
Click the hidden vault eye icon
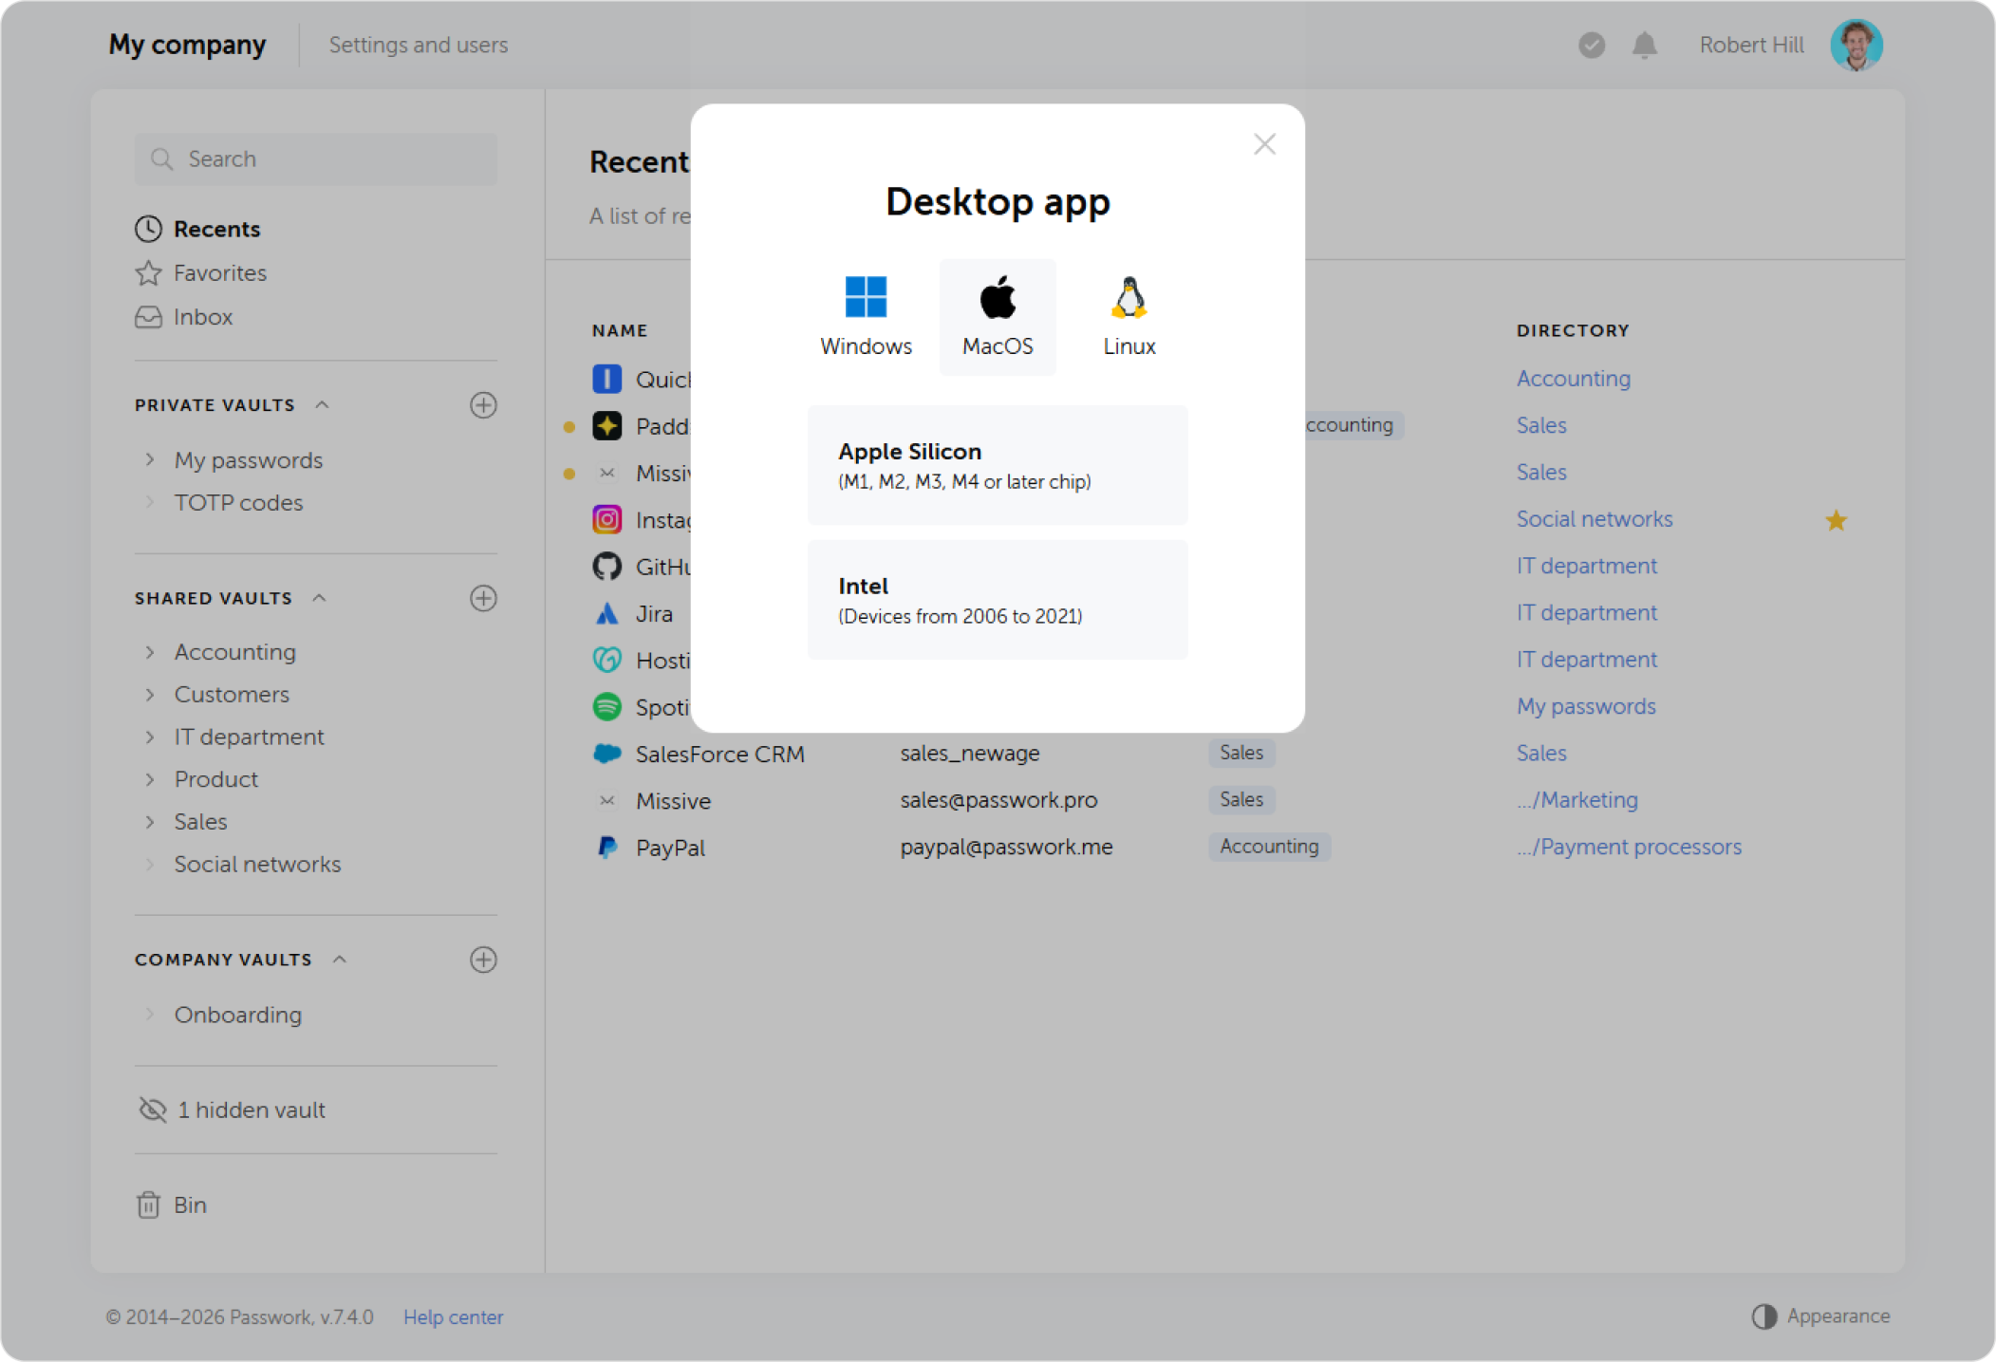tap(150, 1109)
